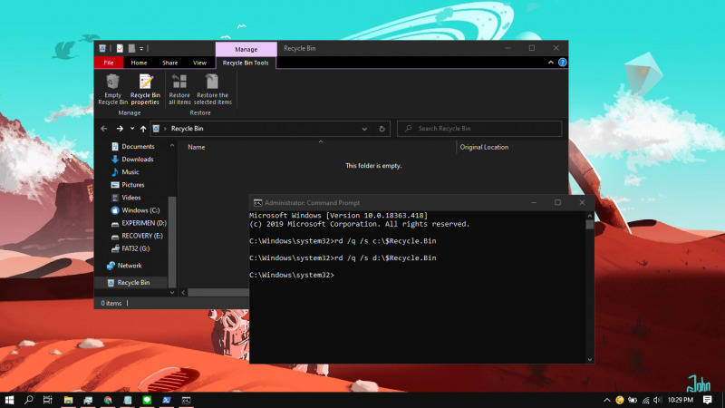The width and height of the screenshot is (725, 408).
Task: Click the volume speaker icon
Action: tap(658, 400)
